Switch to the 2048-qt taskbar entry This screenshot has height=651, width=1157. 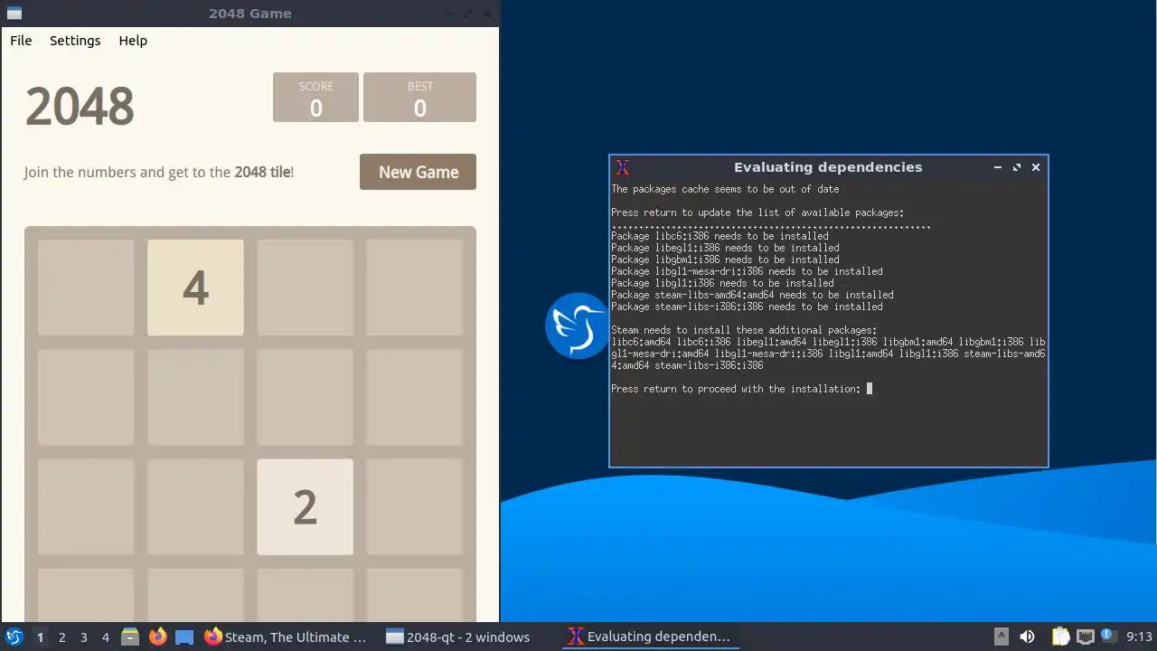468,637
